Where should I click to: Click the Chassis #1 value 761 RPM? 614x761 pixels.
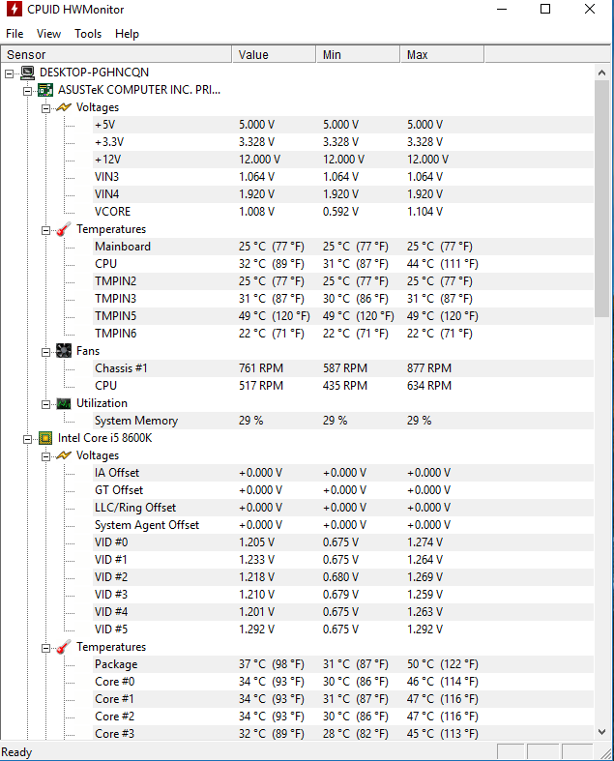coord(261,368)
